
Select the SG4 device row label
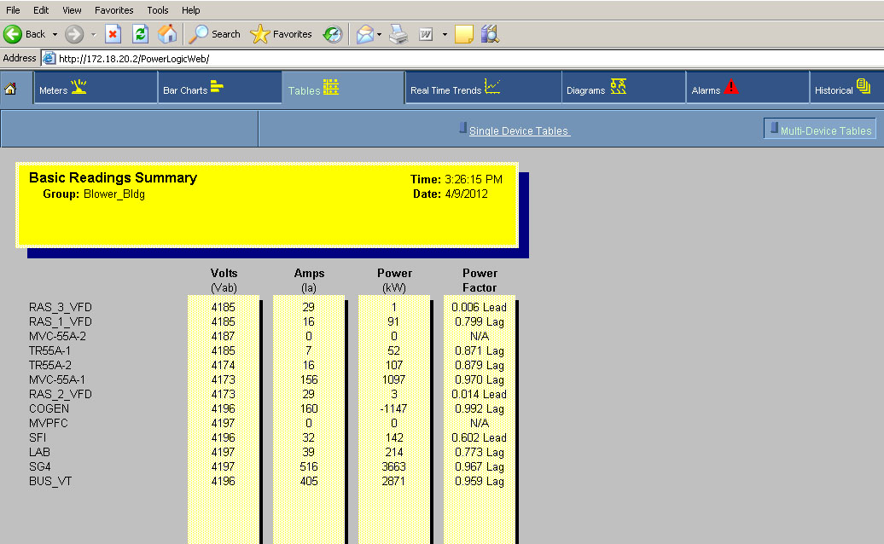pos(40,467)
